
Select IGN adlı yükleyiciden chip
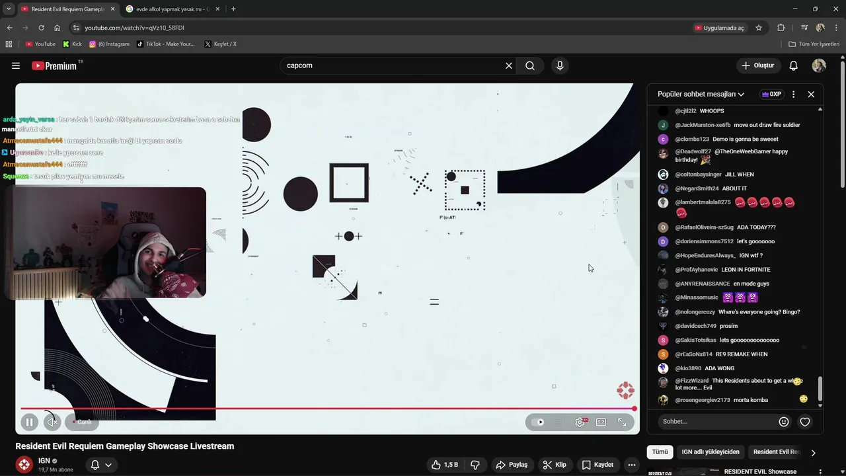[711, 452]
